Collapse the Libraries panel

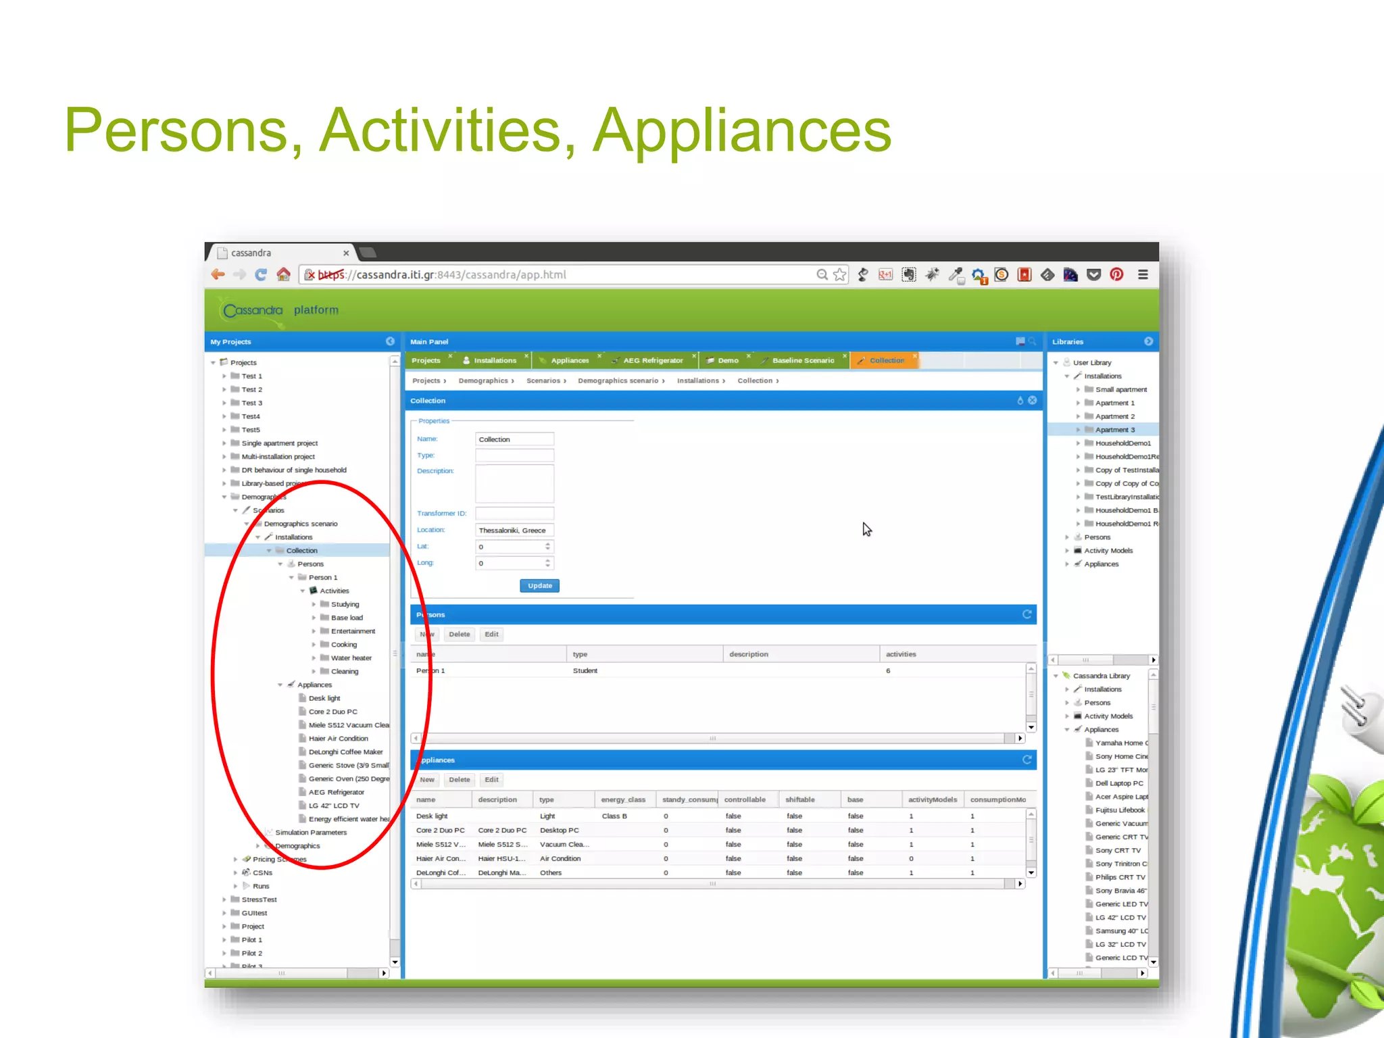click(x=1148, y=341)
